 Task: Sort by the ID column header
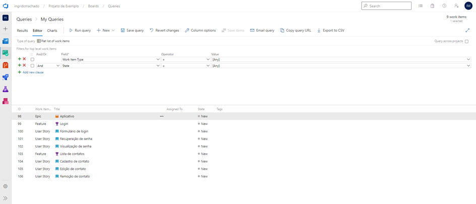pyautogui.click(x=19, y=109)
